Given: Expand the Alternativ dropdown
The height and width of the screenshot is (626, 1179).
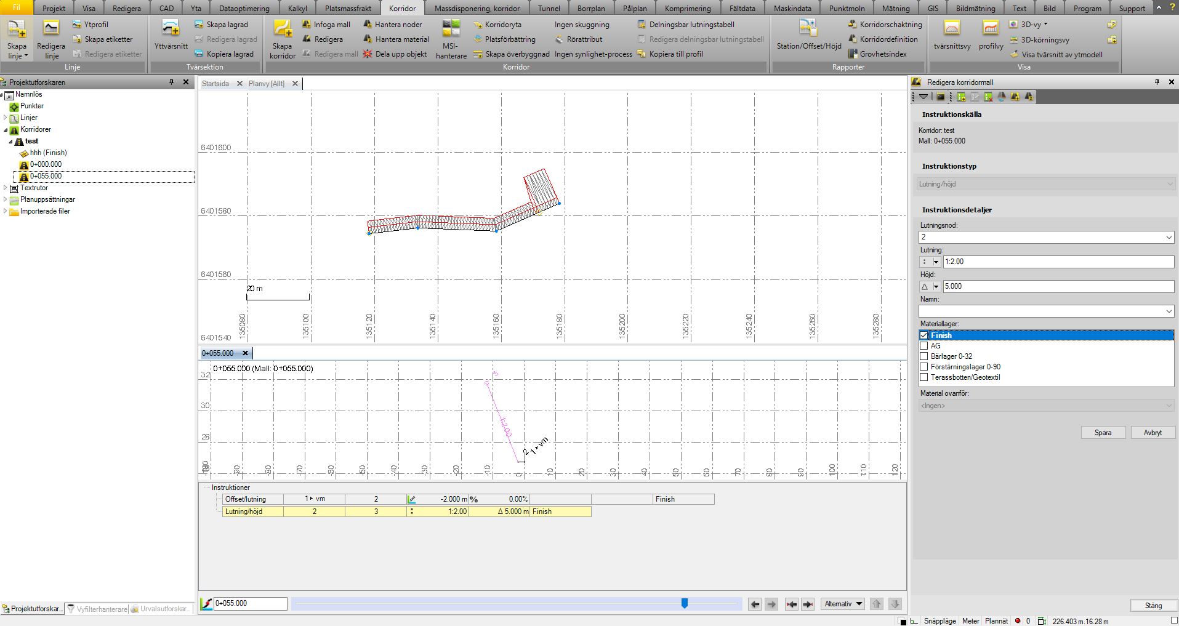Looking at the screenshot, I should 842,604.
